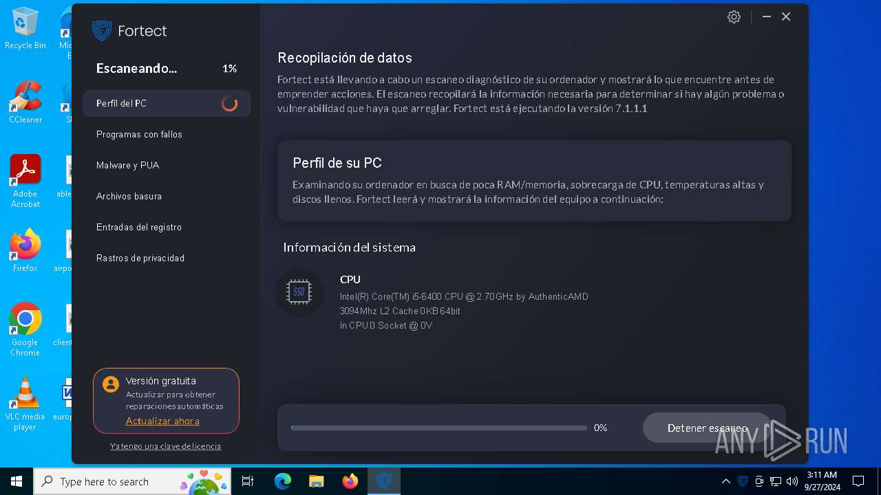Open CCleaner desktop icon
881x495 pixels.
25,102
